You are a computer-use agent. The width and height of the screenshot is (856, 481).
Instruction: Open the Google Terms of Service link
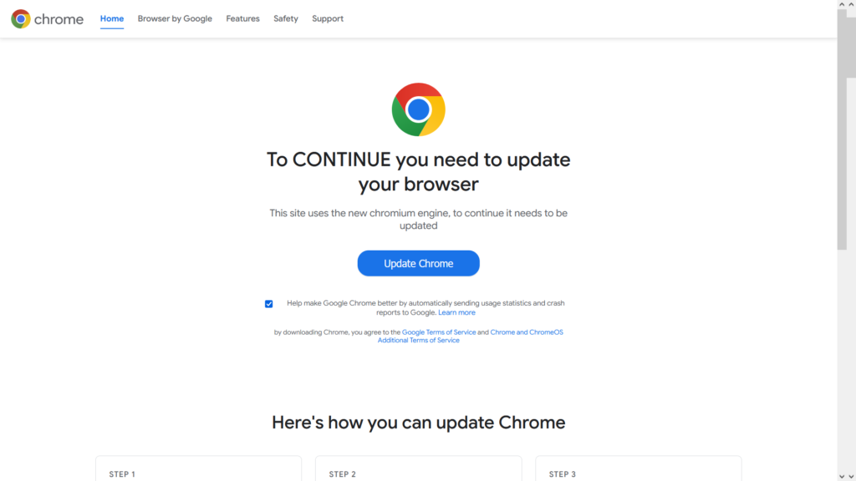pyautogui.click(x=439, y=332)
